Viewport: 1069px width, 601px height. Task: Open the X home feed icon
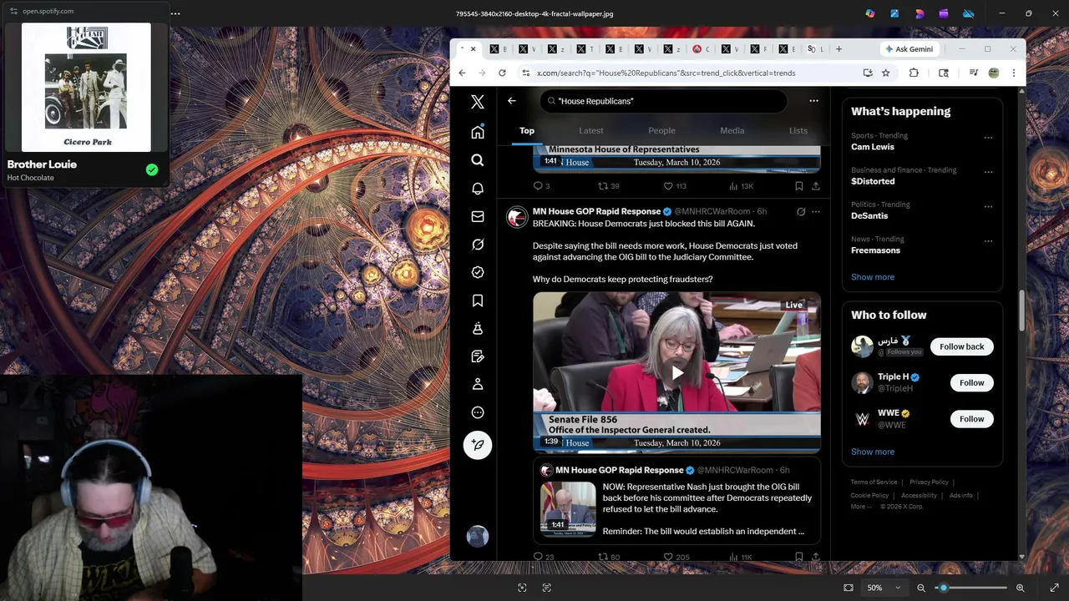(x=478, y=132)
